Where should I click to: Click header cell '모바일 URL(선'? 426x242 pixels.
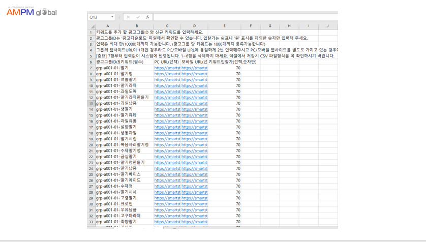[194, 62]
